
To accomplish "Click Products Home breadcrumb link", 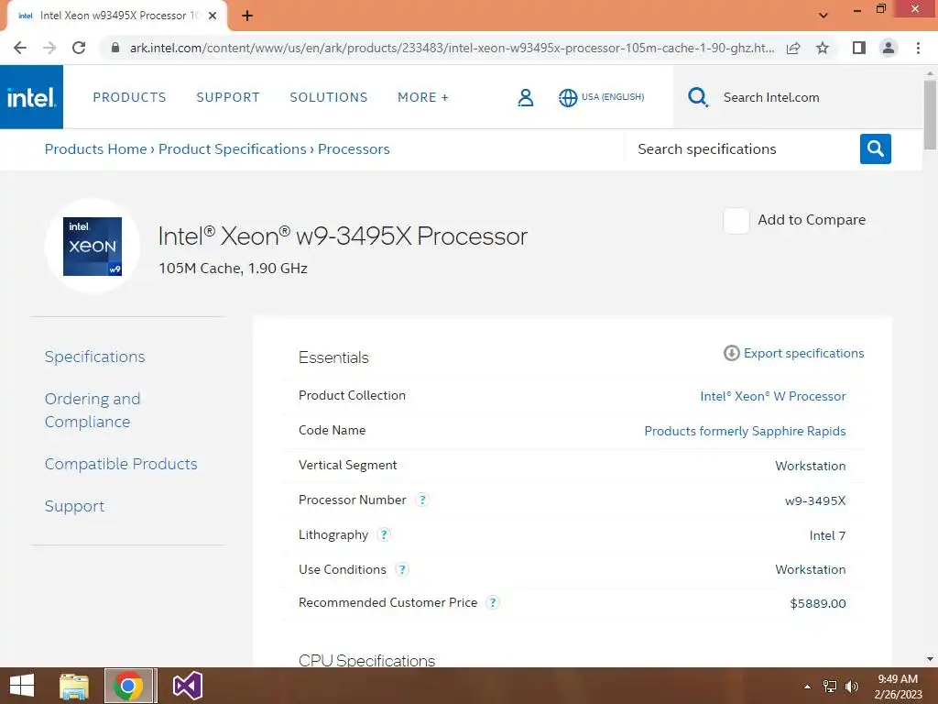I will coord(95,149).
